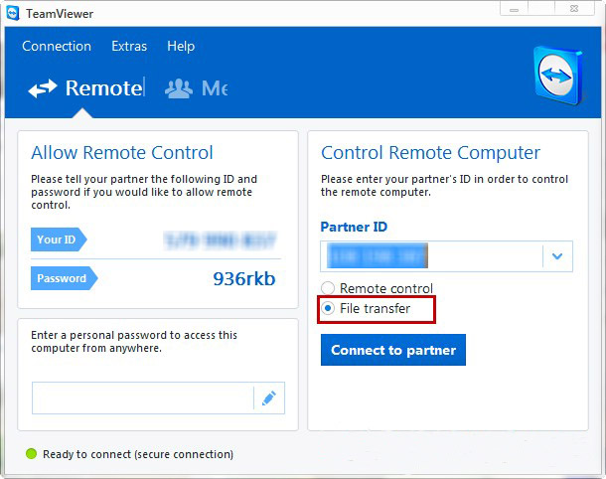Viewport: 606px width, 479px height.
Task: Select the Remote control radio option
Action: click(328, 288)
